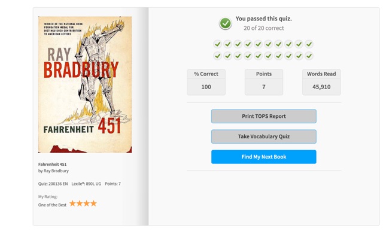
Task: Click the last checkmark in the top row
Action: [309, 44]
